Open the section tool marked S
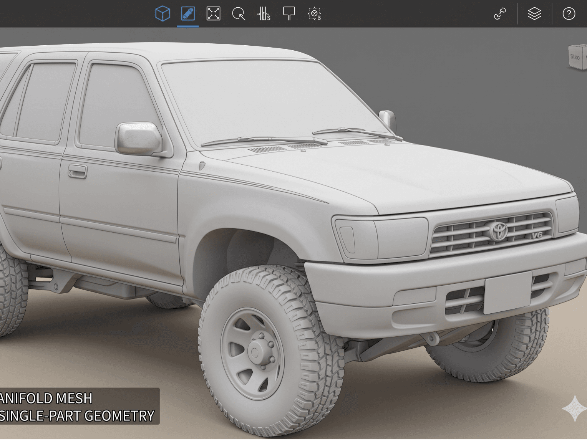The height and width of the screenshot is (440, 587). click(264, 14)
